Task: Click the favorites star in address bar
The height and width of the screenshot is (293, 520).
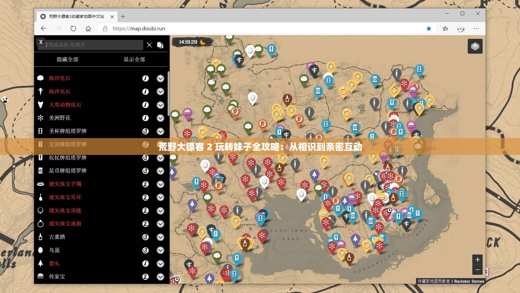Action: 429,28
